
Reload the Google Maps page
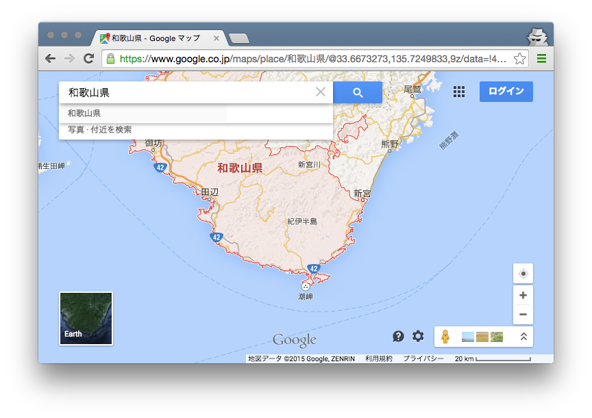point(88,58)
